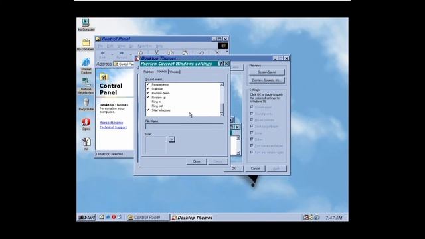
Task: Click the File Name field
Action: [x=185, y=126]
